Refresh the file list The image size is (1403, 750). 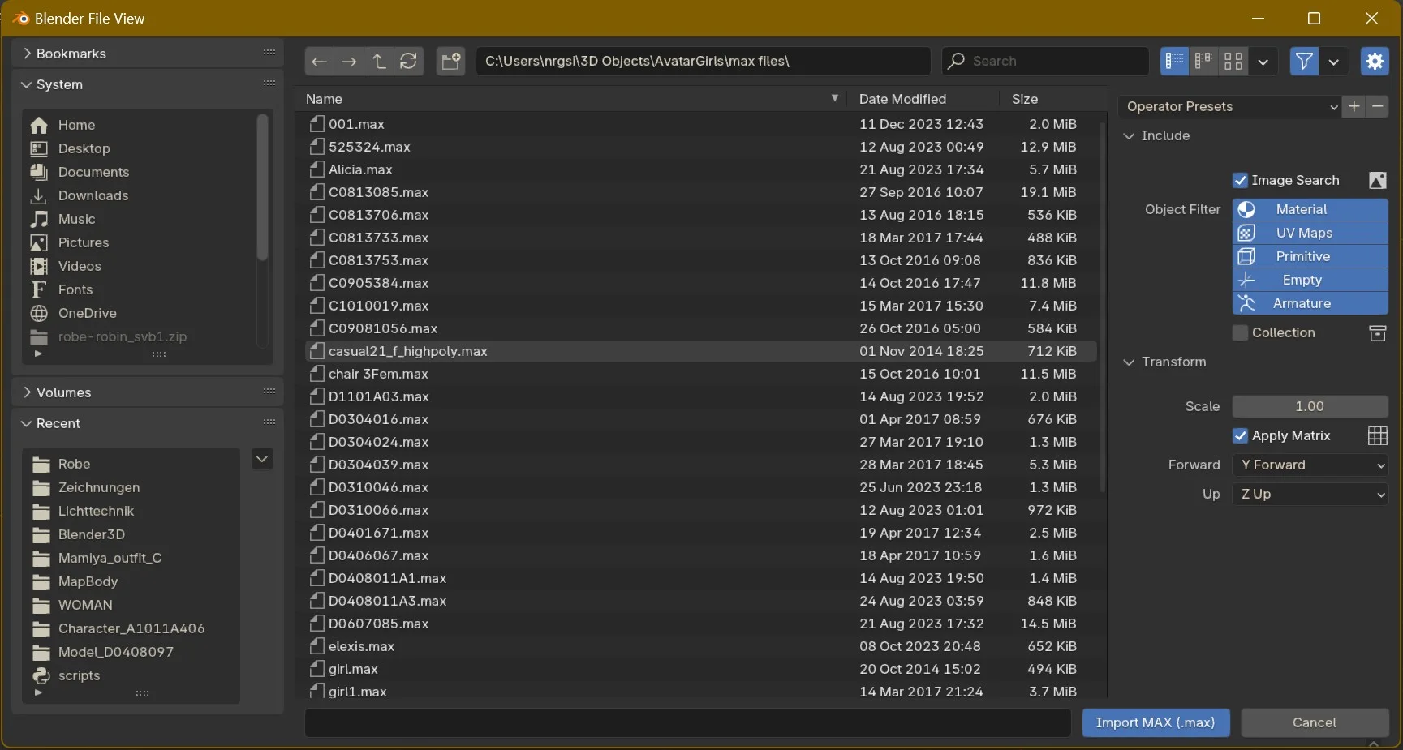click(x=409, y=62)
